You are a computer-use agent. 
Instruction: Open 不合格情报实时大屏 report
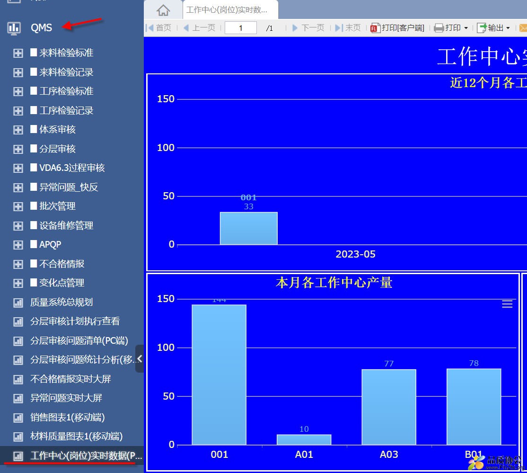(x=70, y=379)
